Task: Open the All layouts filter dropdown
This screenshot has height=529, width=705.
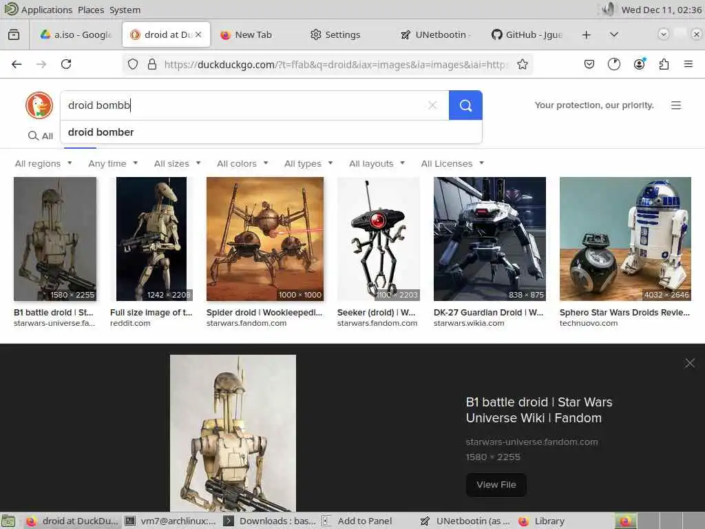Action: coord(377,164)
